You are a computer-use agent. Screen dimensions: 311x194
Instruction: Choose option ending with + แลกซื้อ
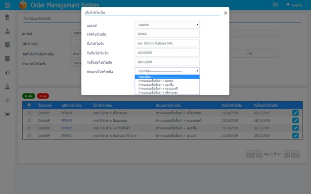click(167, 85)
